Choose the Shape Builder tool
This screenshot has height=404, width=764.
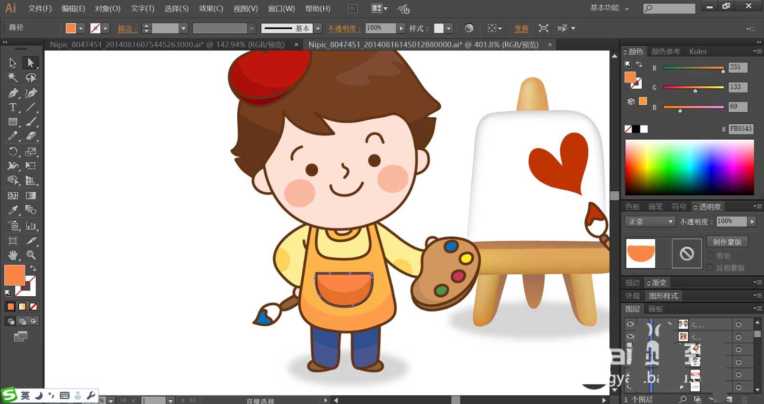pyautogui.click(x=13, y=181)
